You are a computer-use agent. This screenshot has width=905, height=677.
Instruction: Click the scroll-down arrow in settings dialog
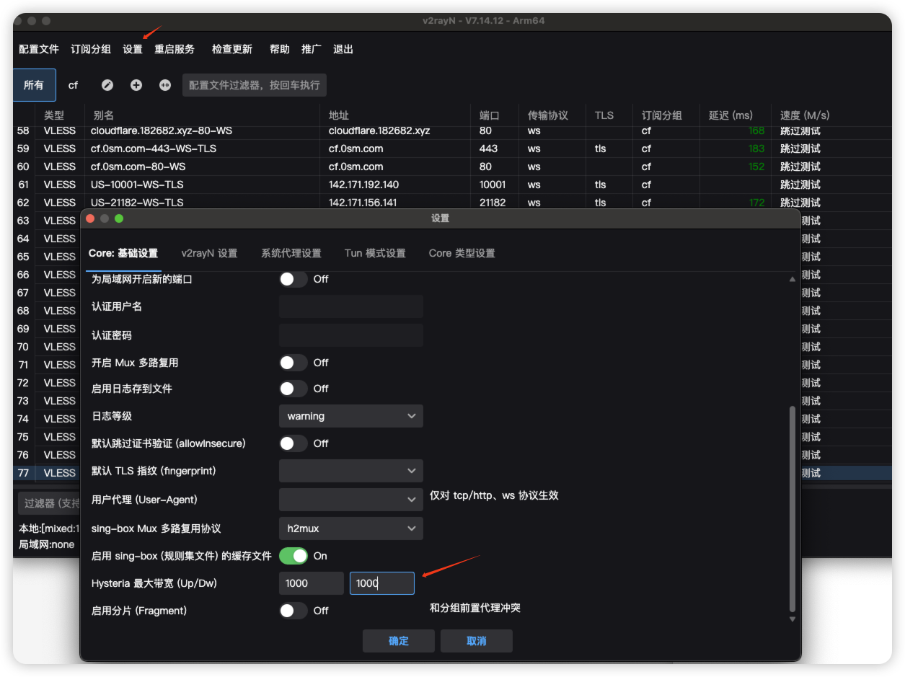pos(792,619)
